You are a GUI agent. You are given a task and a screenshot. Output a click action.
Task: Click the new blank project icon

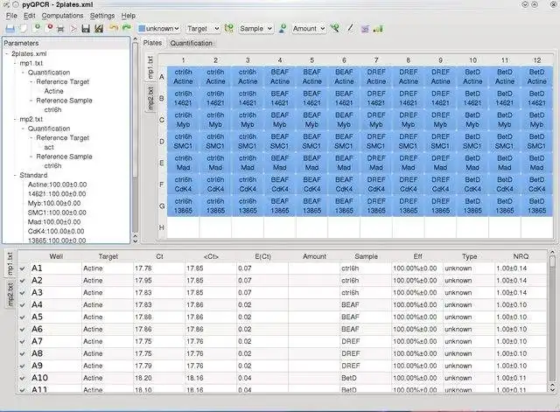pos(24,29)
